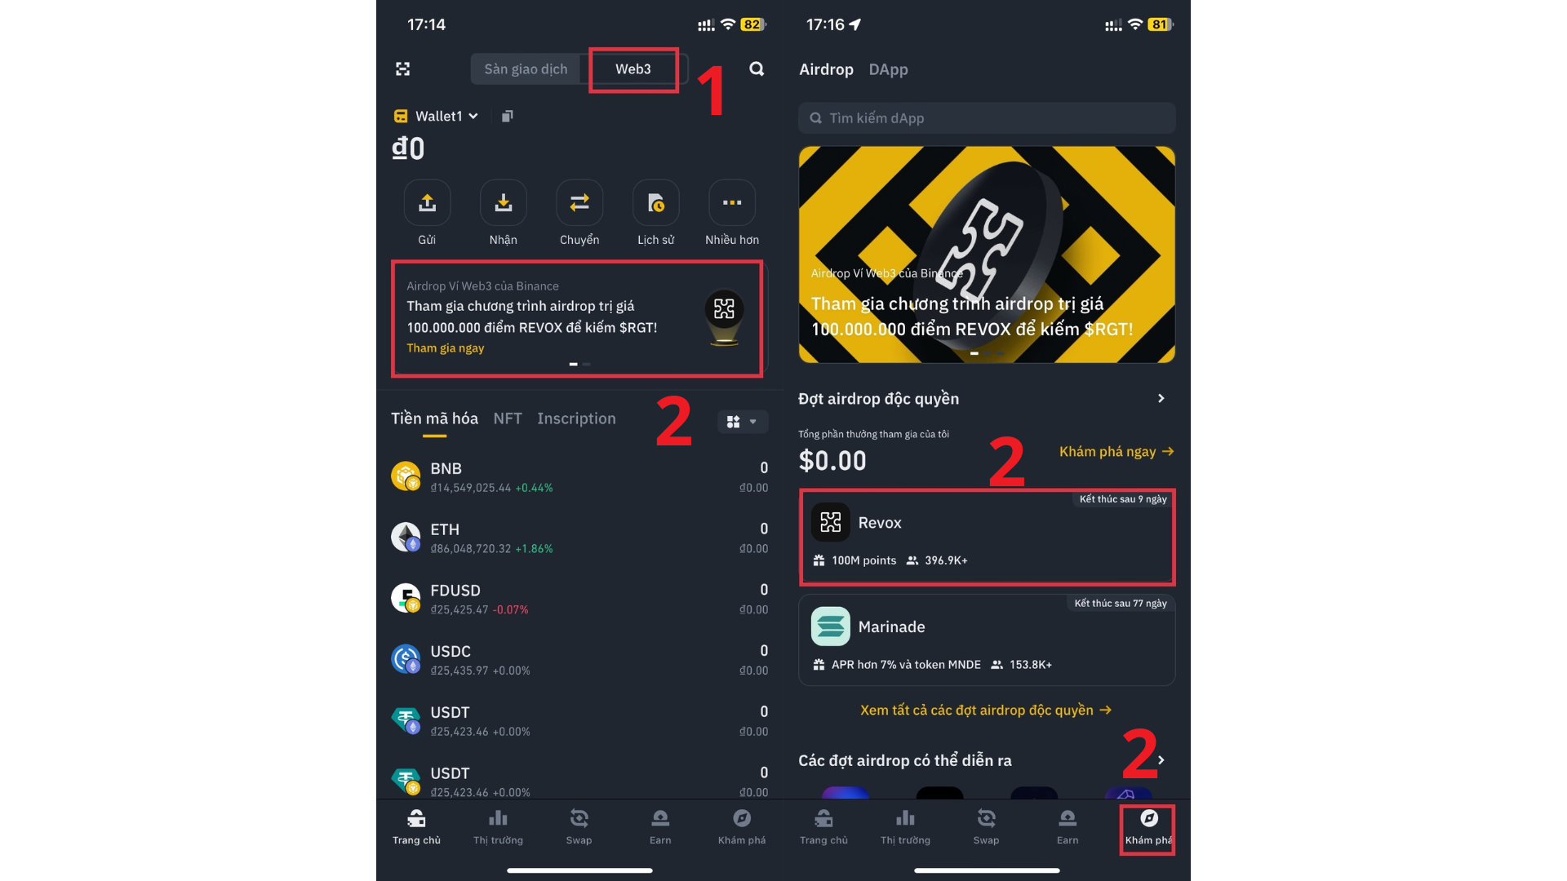Tap the QR code scan icon in airdrop banner
The height and width of the screenshot is (881, 1567).
[723, 310]
